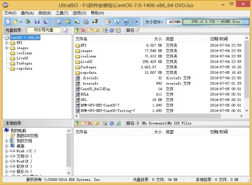Click the New Folder icon in the local pane toolbar
252x185 pixels.
[83, 123]
